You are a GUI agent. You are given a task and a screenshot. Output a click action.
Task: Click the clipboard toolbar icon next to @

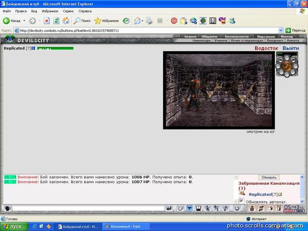183,21
